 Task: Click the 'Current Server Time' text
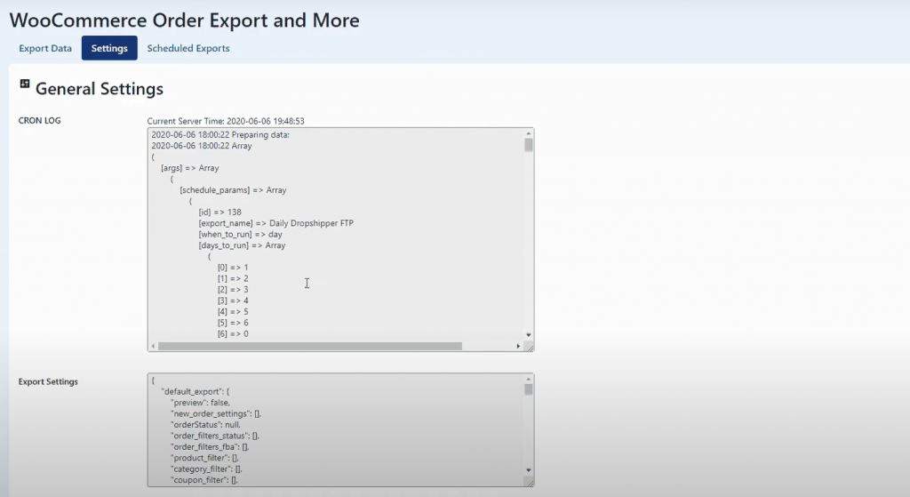point(226,121)
